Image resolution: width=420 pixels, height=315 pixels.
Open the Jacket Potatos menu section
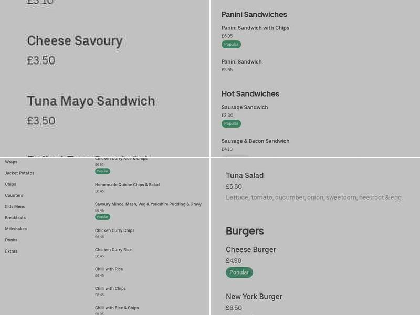point(18,173)
